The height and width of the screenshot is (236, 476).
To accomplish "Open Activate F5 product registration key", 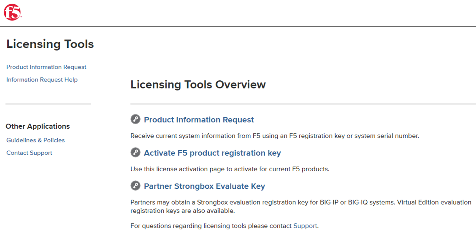I will pos(212,153).
